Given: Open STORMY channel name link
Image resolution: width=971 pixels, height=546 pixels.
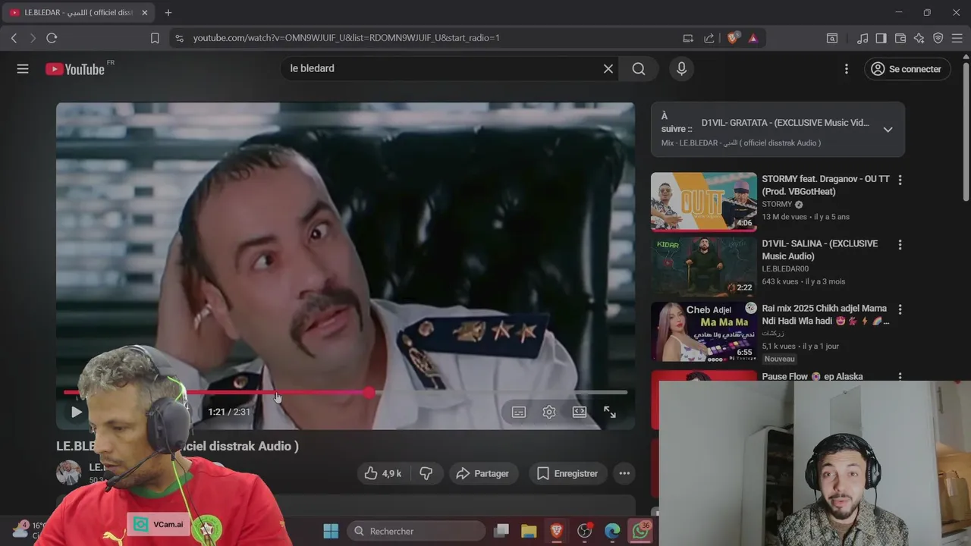Looking at the screenshot, I should [x=777, y=205].
